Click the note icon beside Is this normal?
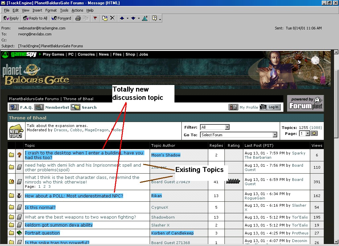 point(19,207)
